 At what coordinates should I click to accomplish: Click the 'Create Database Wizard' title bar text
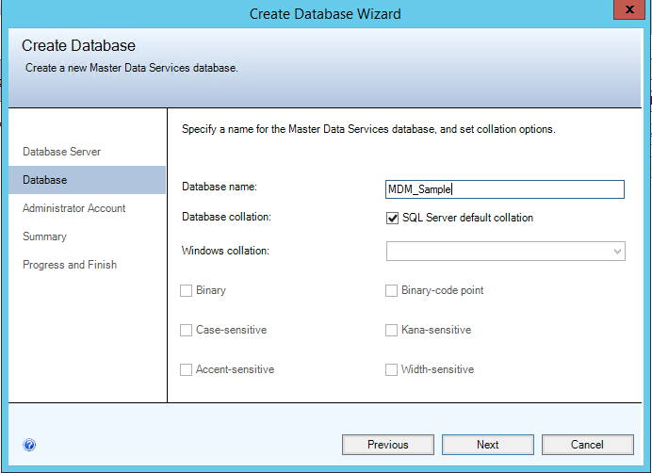(x=325, y=14)
